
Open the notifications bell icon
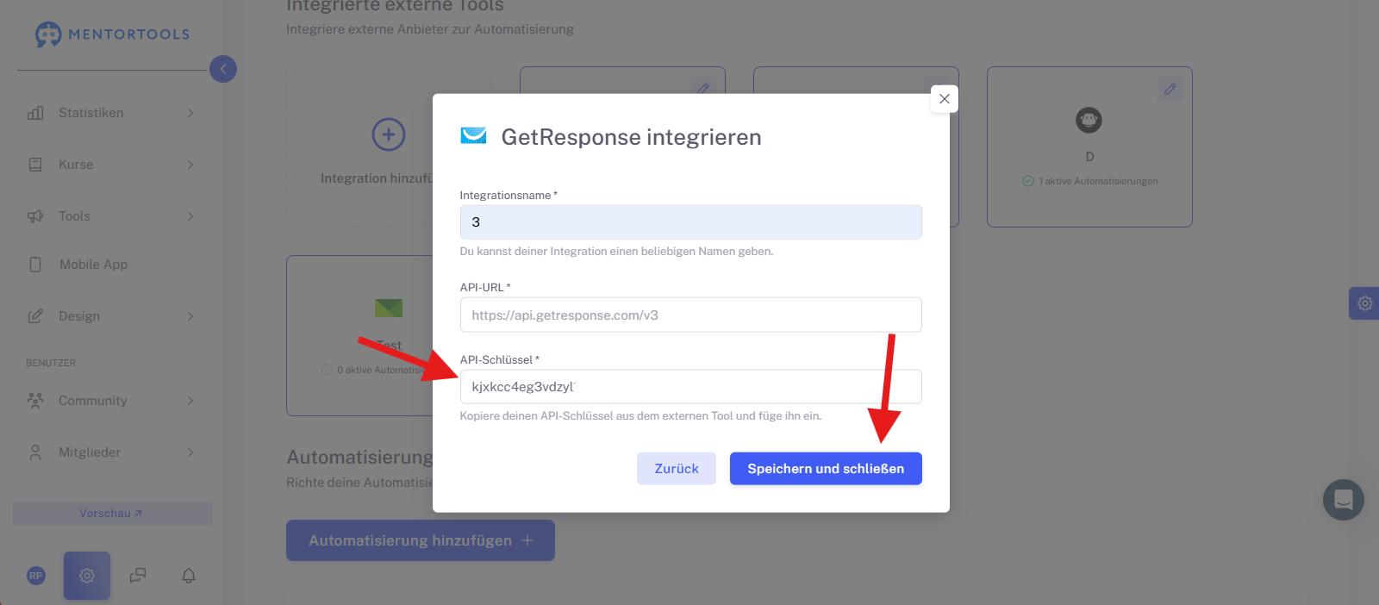coord(189,576)
